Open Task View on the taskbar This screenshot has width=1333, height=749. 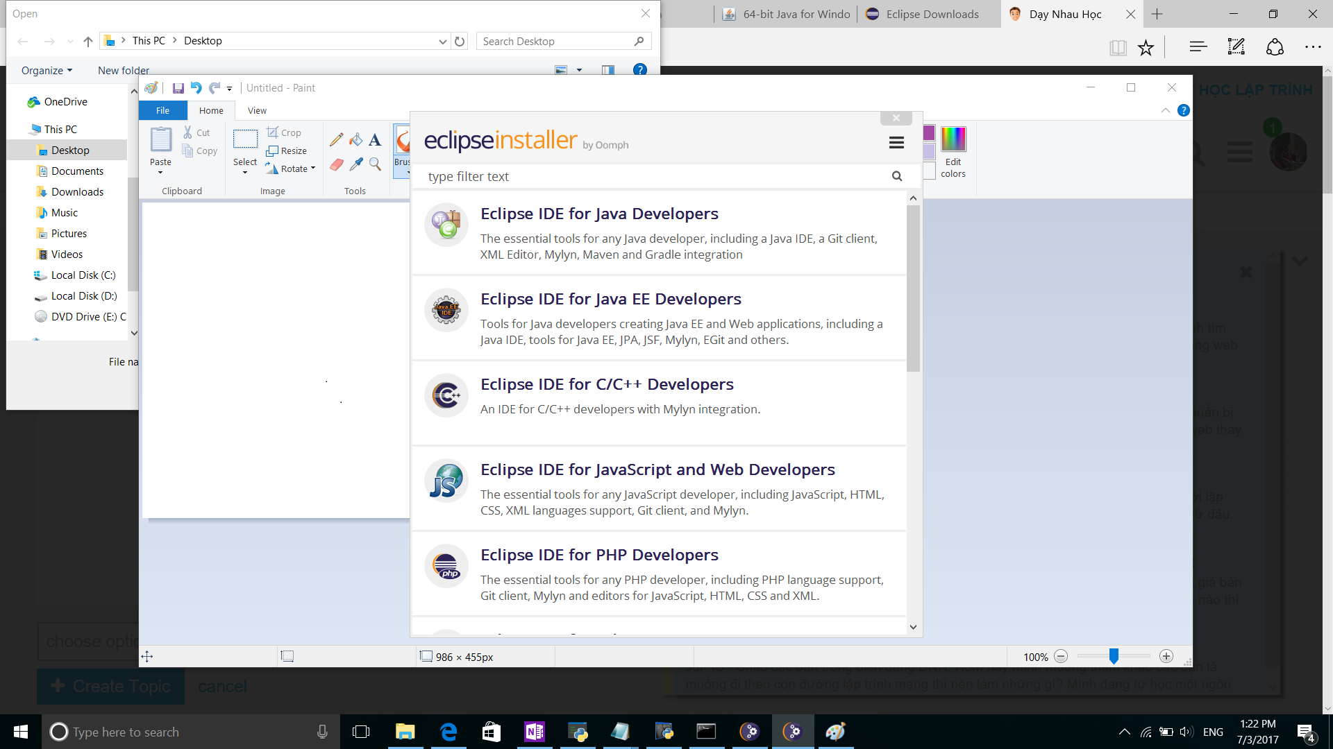(x=361, y=732)
